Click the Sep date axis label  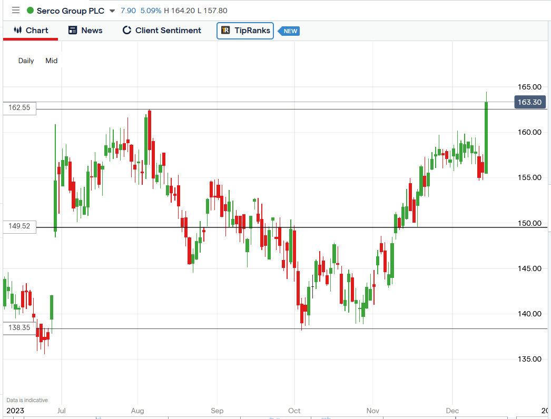[x=217, y=411]
